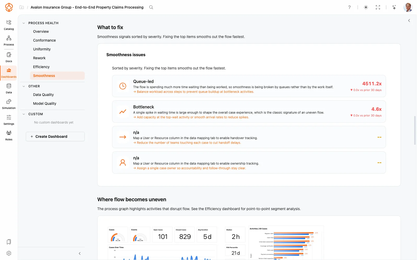
Task: Open Roles from the sidebar
Action: click(x=9, y=135)
